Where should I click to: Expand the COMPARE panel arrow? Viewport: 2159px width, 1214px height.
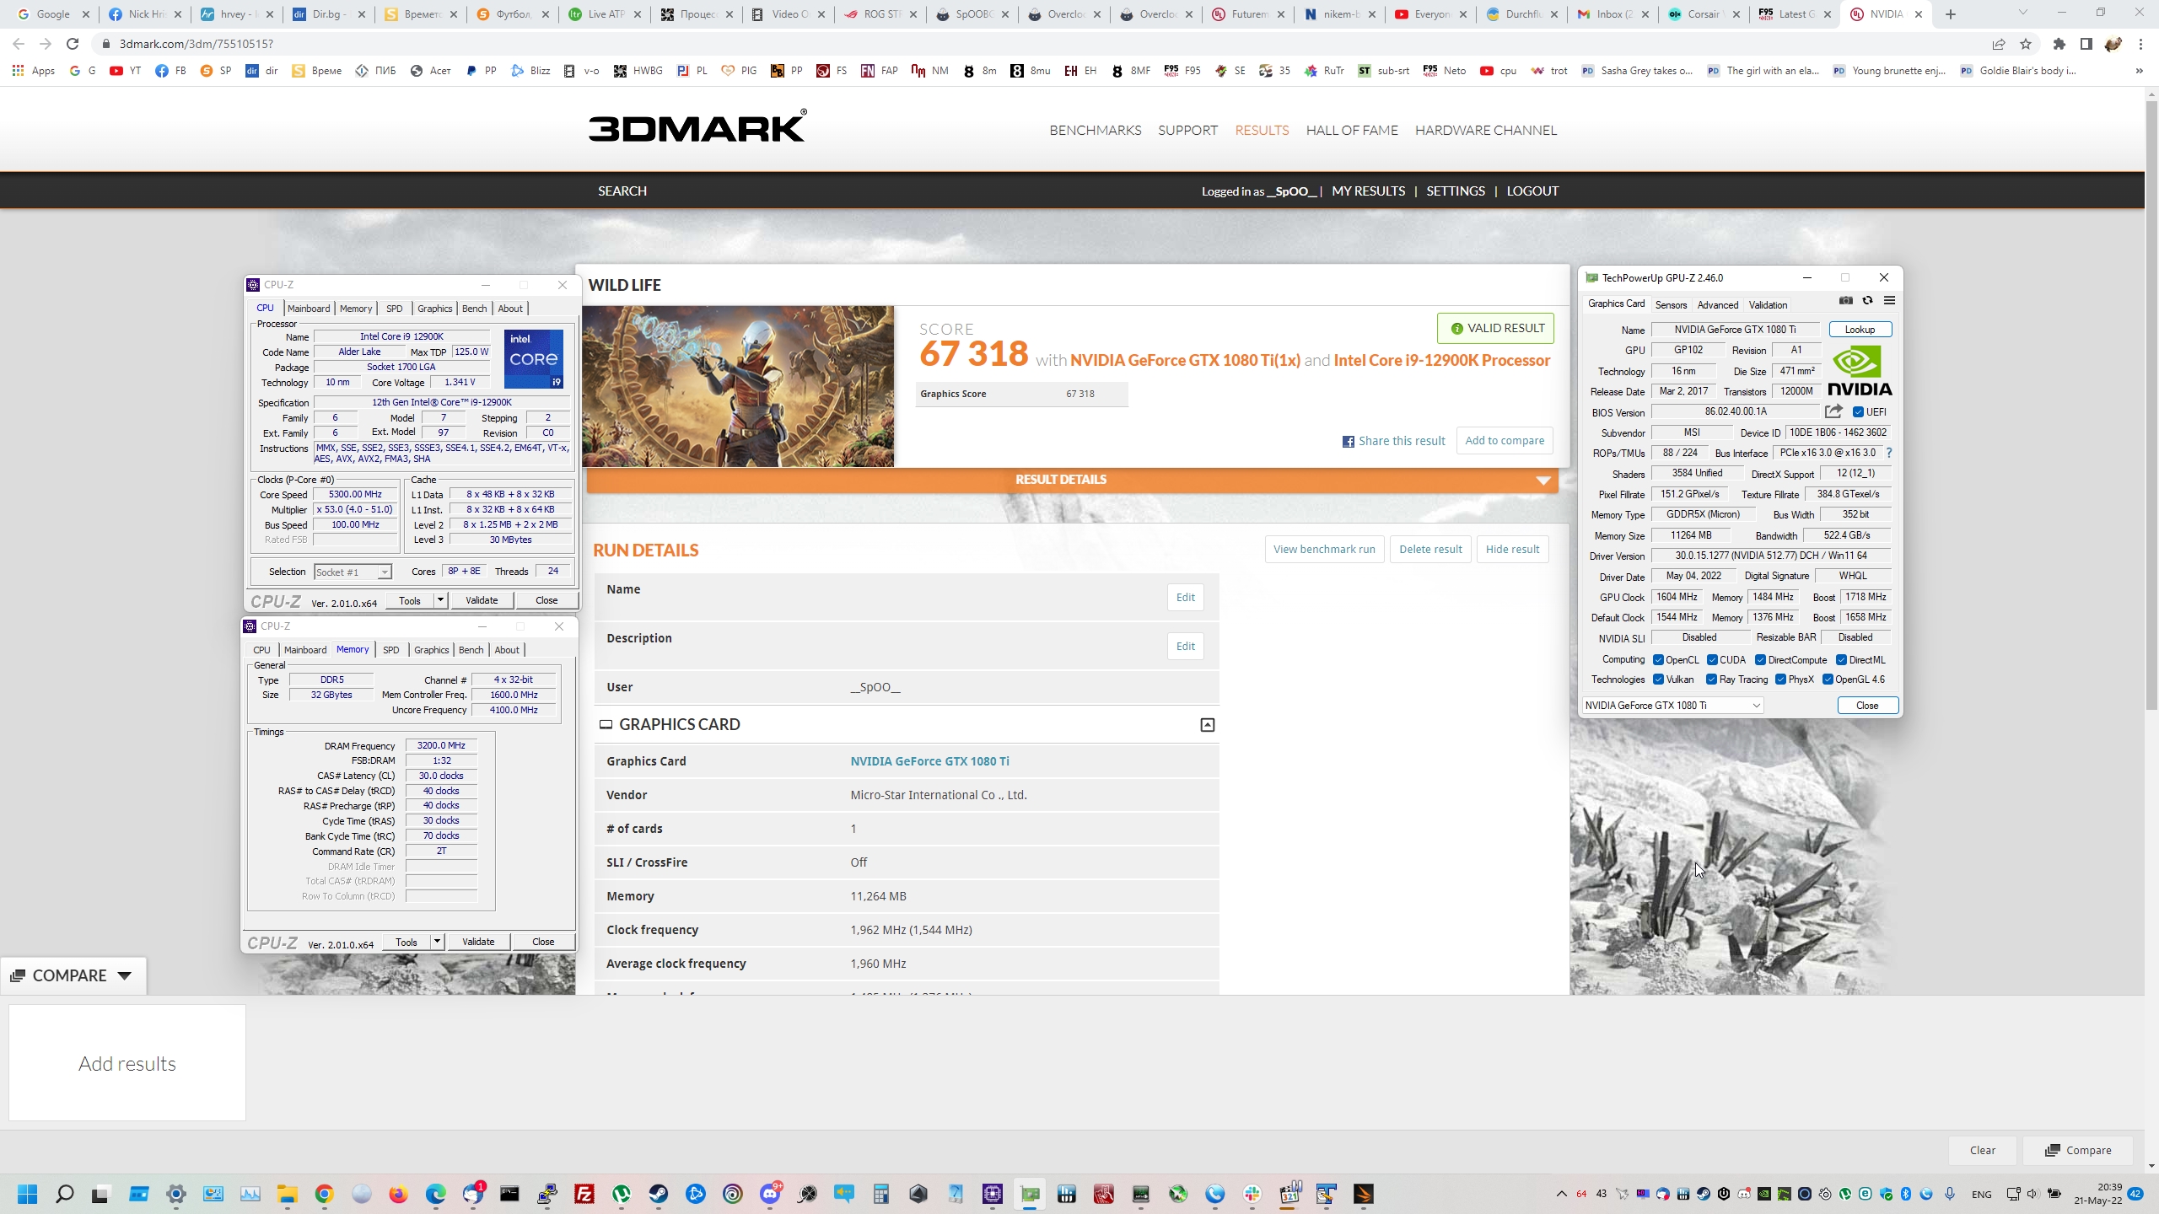point(125,976)
